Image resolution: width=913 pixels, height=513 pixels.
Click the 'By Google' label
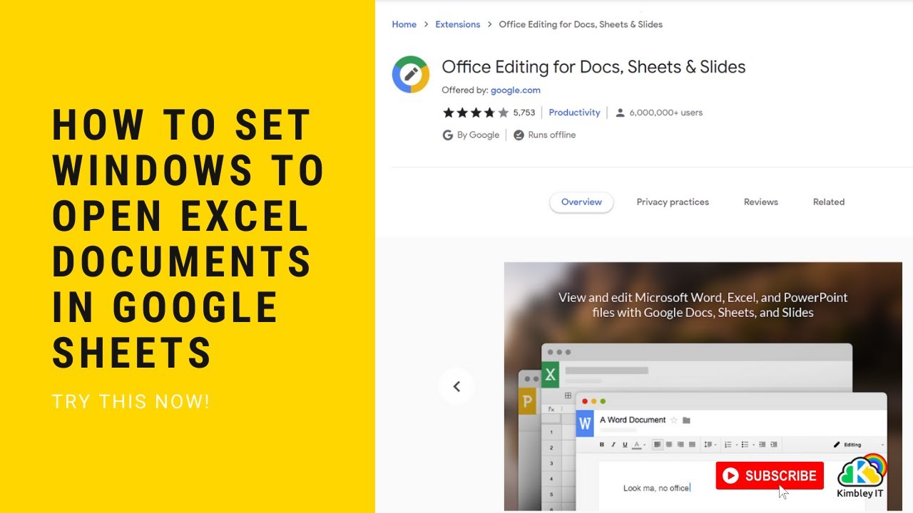point(478,135)
